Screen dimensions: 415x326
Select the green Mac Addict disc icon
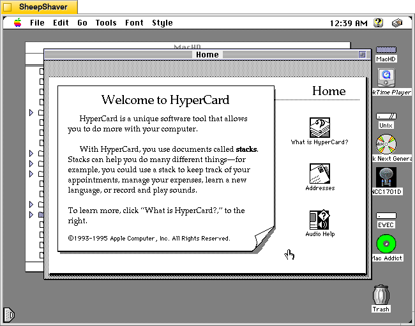[x=386, y=244]
